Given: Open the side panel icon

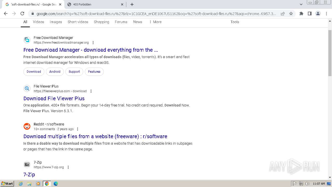Looking at the screenshot, I should pos(309,14).
